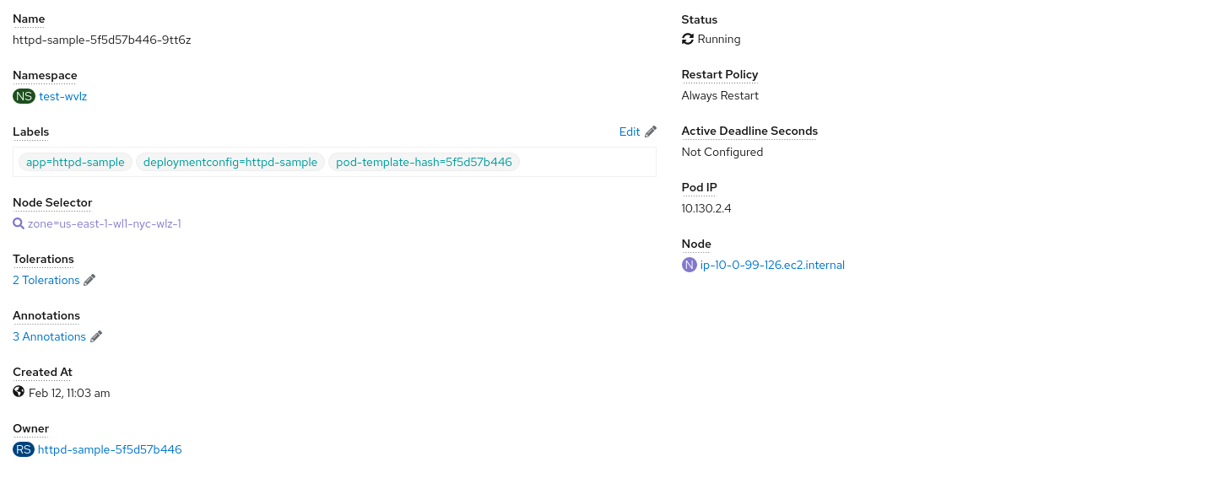1228x494 pixels.
Task: Click the pencil icon next to Annotations
Action: point(96,336)
